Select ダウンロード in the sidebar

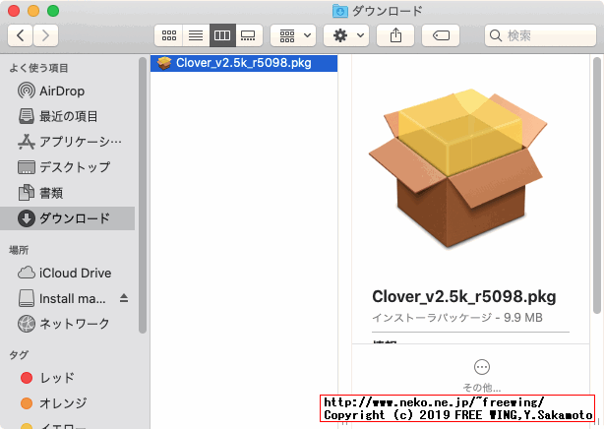68,218
